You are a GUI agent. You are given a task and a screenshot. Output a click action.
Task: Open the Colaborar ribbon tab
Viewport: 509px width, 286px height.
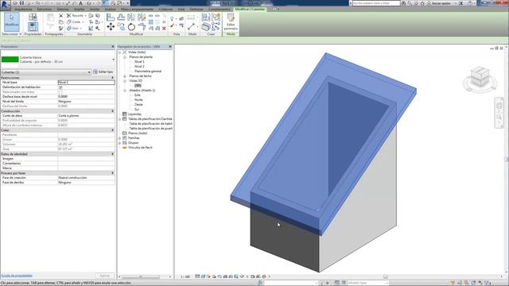click(x=165, y=10)
